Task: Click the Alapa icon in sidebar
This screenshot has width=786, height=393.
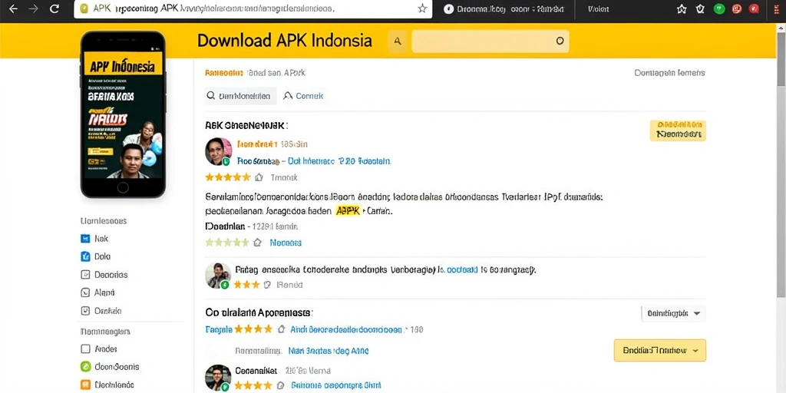Action: click(85, 292)
